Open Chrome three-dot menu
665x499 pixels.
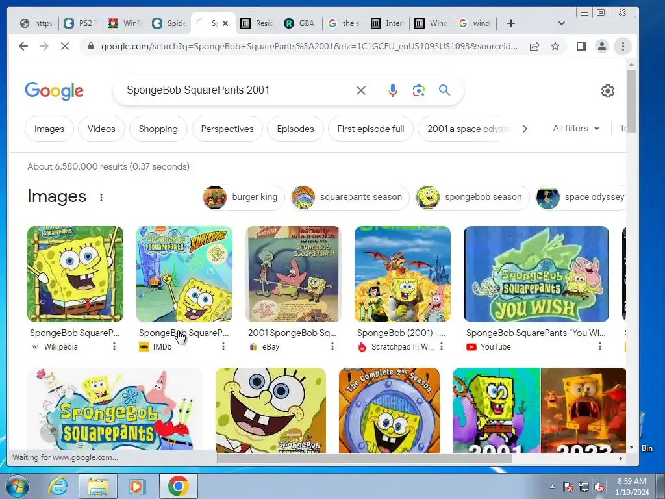623,46
